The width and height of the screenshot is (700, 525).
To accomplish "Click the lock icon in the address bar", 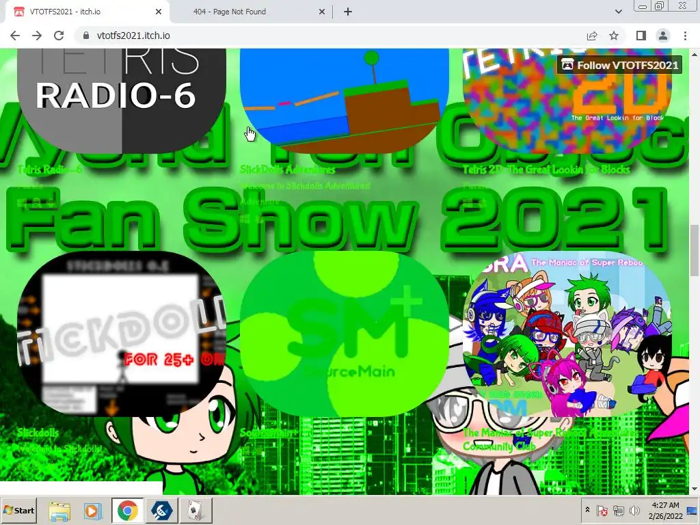I will click(86, 36).
